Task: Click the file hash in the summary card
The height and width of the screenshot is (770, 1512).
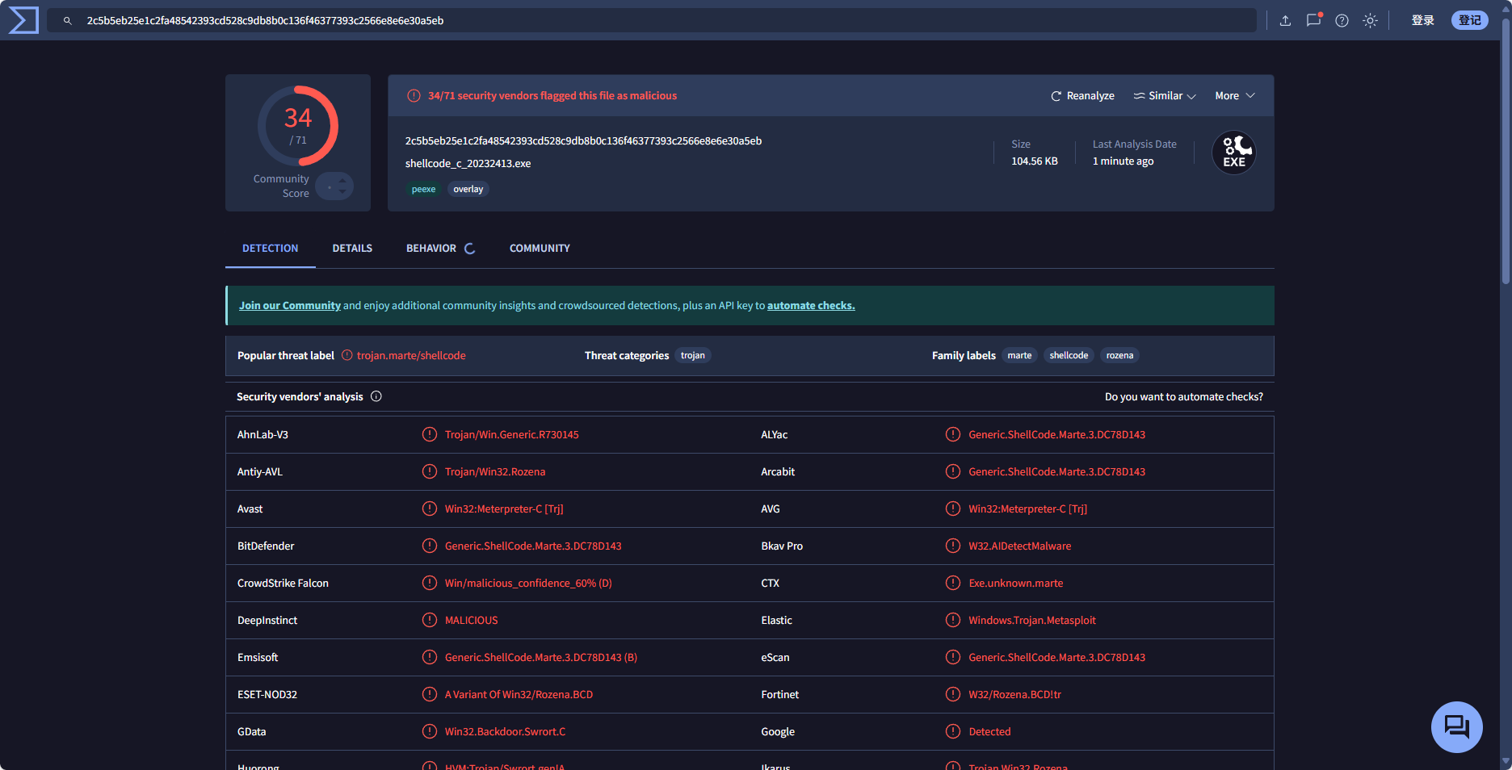Action: click(x=583, y=141)
